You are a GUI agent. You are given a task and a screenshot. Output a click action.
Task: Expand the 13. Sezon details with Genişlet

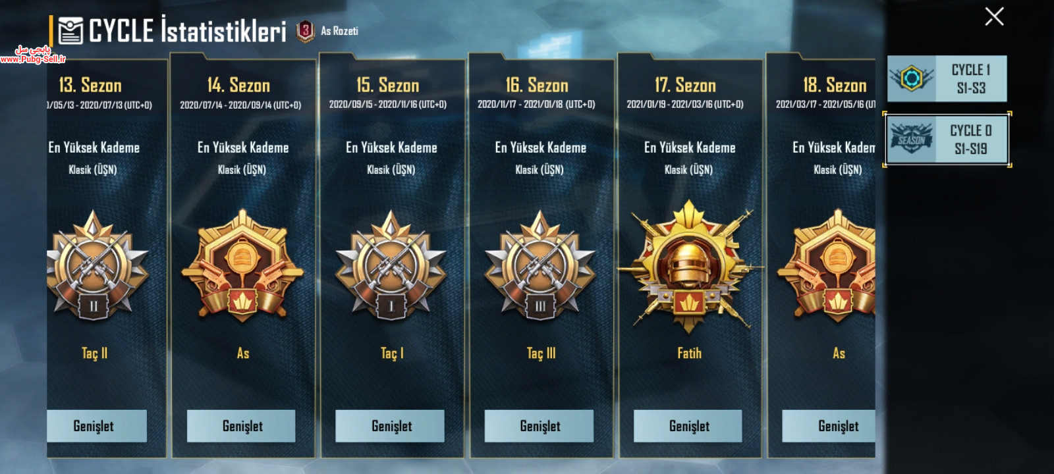coord(96,426)
